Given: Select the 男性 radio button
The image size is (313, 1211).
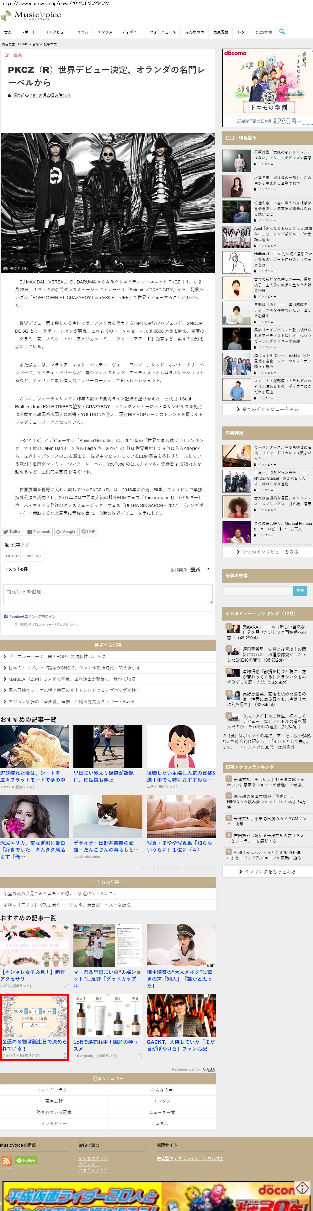Looking at the screenshot, I should (x=38, y=1018).
